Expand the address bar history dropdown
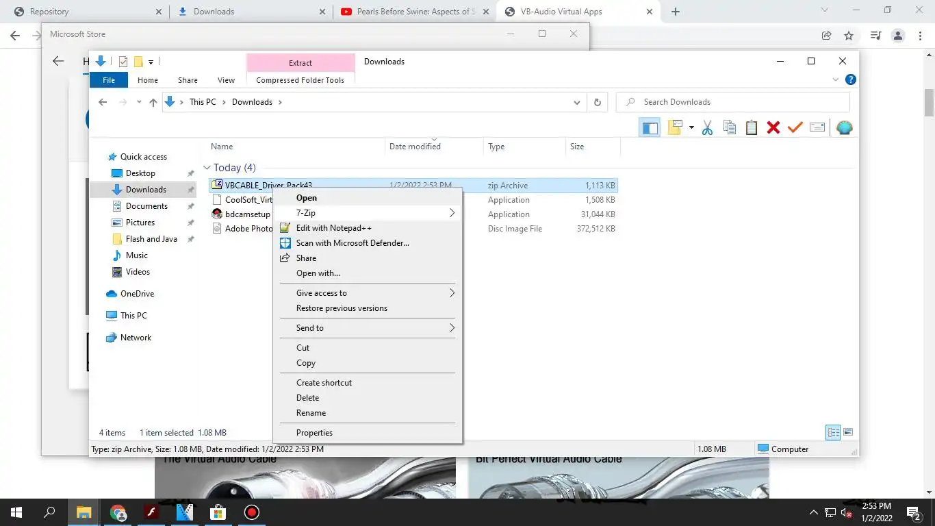 click(576, 102)
